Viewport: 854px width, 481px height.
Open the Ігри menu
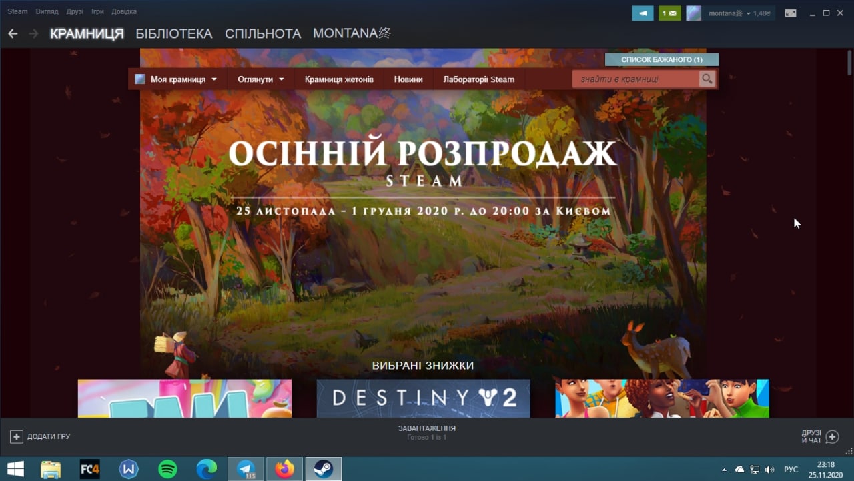tap(97, 12)
